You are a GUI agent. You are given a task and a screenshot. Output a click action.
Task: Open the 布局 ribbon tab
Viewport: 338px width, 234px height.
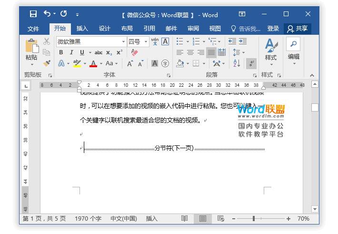(x=127, y=29)
